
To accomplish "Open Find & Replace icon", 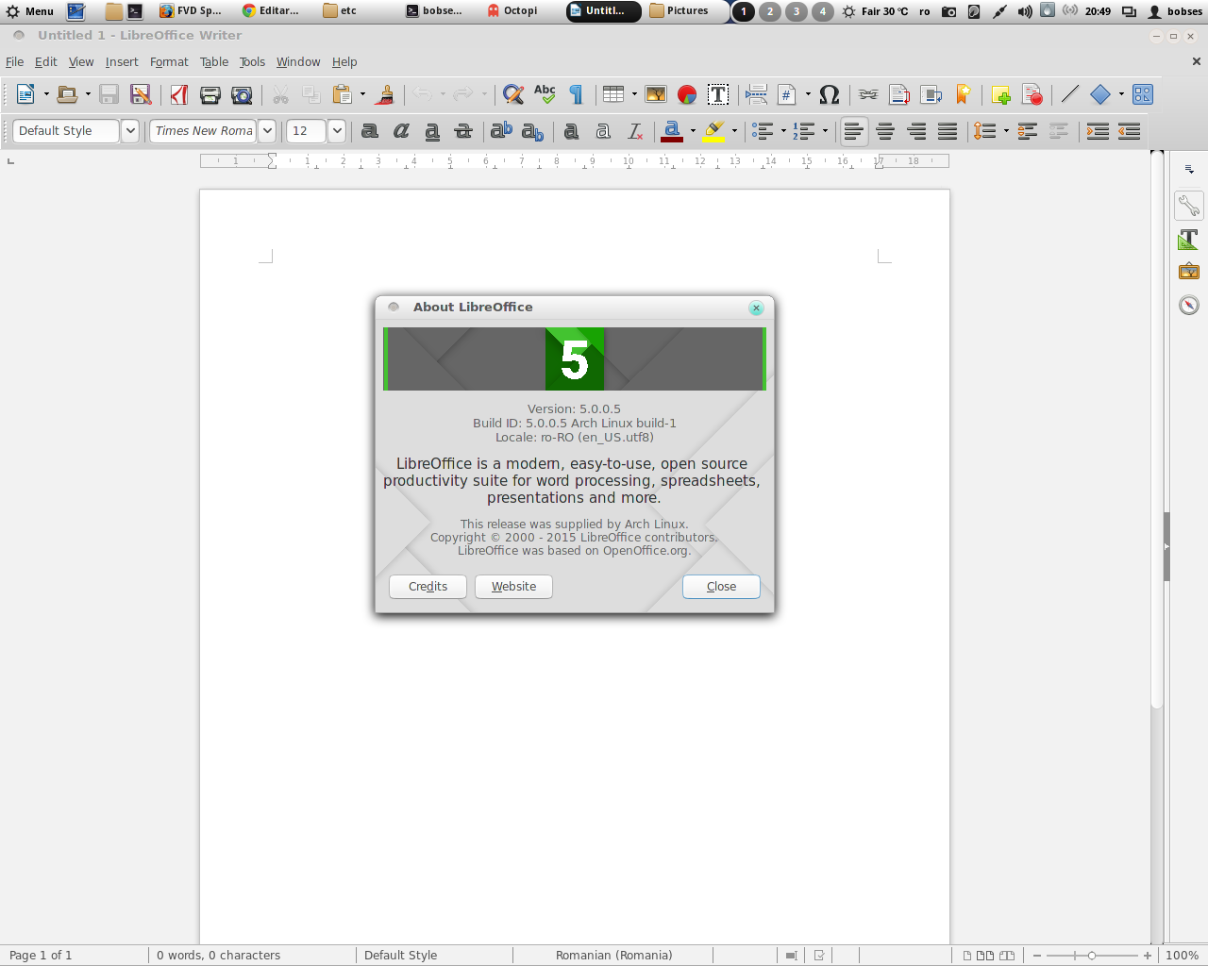I will [513, 94].
